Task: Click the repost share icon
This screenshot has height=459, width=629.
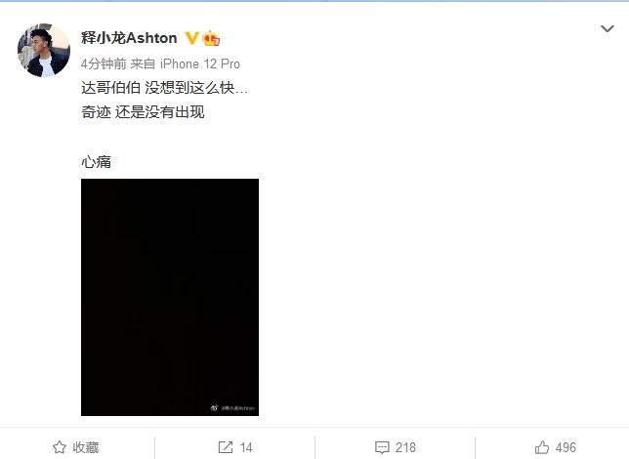Action: [x=226, y=447]
